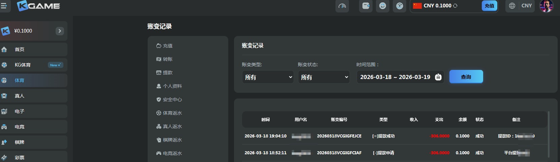The width and height of the screenshot is (560, 162).
Task: Open the calendar icon in date range
Action: tap(438, 77)
